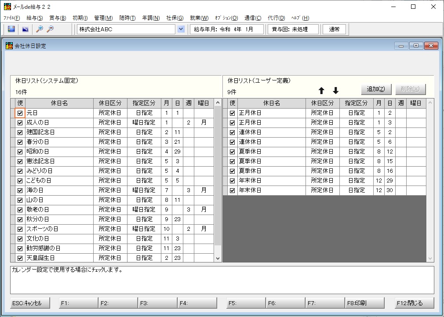This screenshot has width=444, height=317.
Task: Open the 代行(D) menu
Action: pyautogui.click(x=277, y=18)
